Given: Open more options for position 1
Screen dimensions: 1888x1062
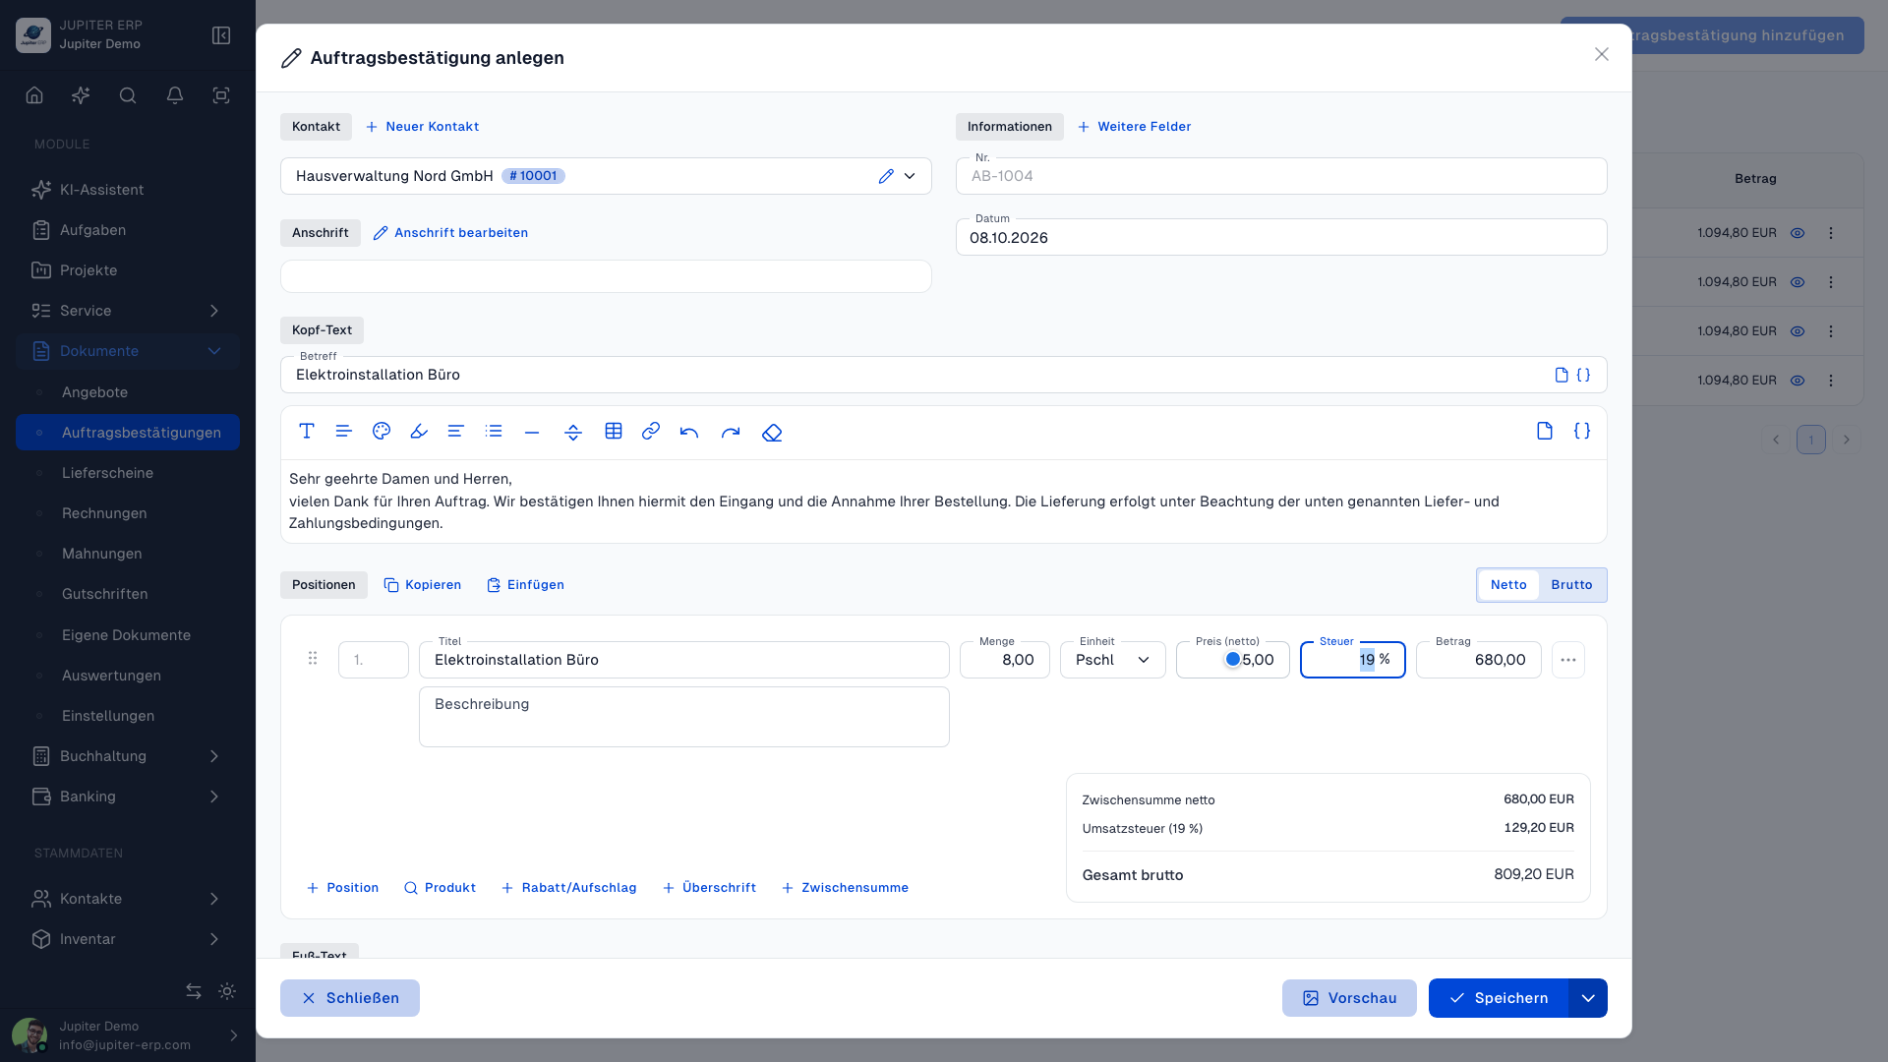Looking at the screenshot, I should pos(1568,660).
